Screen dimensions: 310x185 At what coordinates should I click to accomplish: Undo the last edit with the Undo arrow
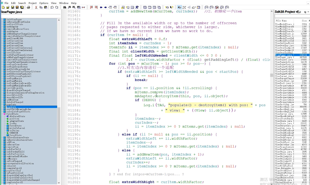[x=52, y=7]
